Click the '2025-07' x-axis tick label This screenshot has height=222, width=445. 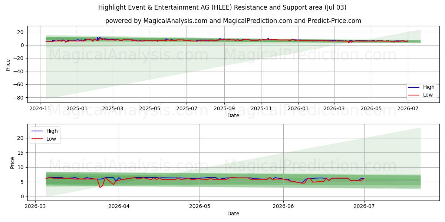coord(186,109)
